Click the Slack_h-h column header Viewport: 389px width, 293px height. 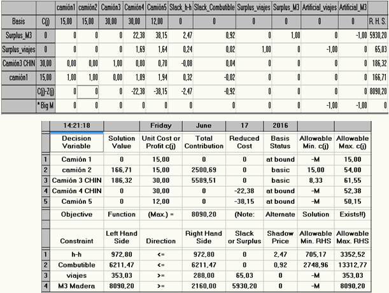(x=180, y=8)
